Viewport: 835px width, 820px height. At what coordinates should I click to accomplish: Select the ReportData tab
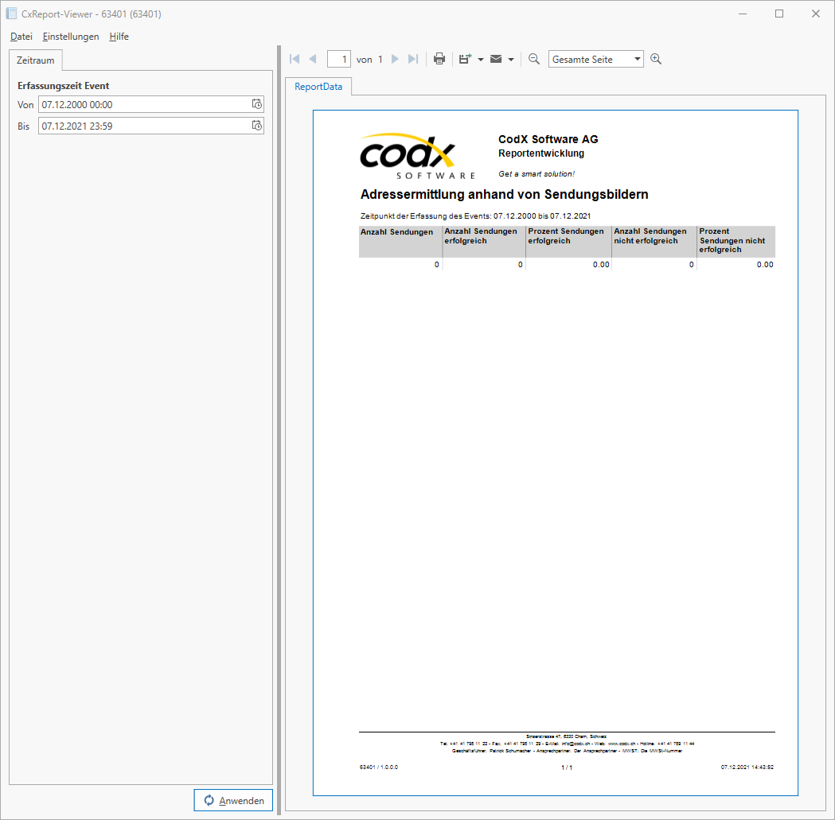click(318, 86)
